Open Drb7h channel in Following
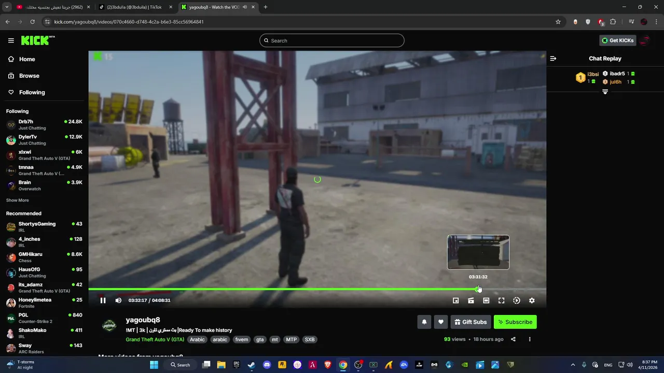664x373 pixels. pyautogui.click(x=44, y=125)
